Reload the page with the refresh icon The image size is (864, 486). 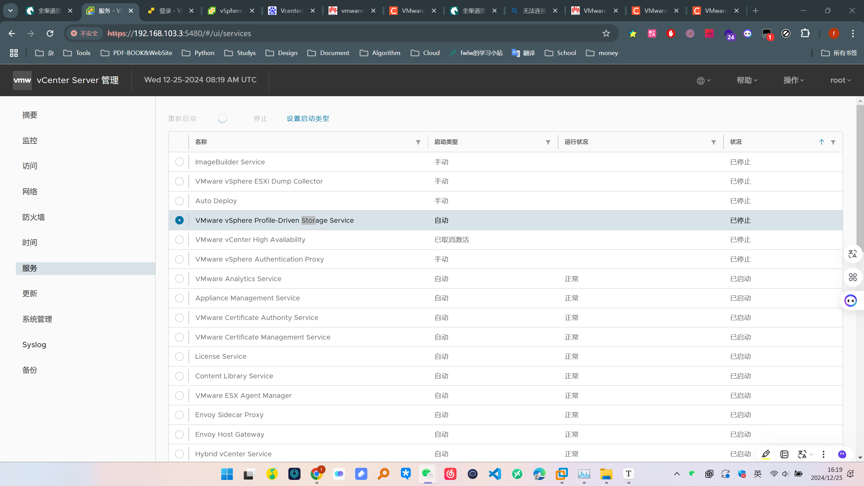[50, 33]
